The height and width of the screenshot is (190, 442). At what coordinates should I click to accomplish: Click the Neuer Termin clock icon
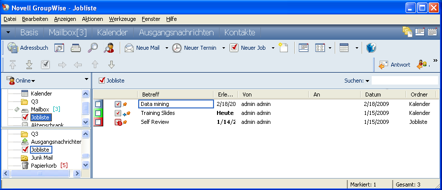click(x=177, y=48)
